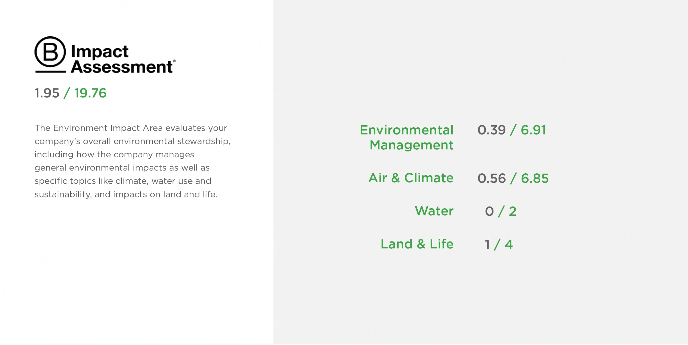This screenshot has height=345, width=688.
Task: Click the 6.85 maximum points value
Action: click(535, 179)
